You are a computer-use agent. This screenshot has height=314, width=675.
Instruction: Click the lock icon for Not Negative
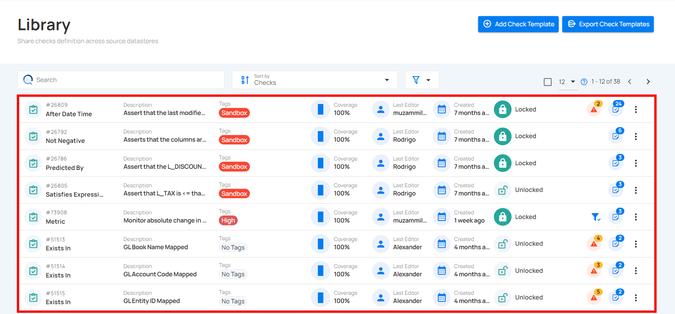point(503,136)
